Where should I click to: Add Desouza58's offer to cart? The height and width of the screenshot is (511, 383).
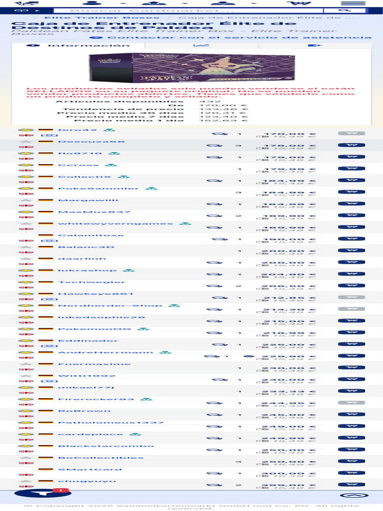[352, 145]
